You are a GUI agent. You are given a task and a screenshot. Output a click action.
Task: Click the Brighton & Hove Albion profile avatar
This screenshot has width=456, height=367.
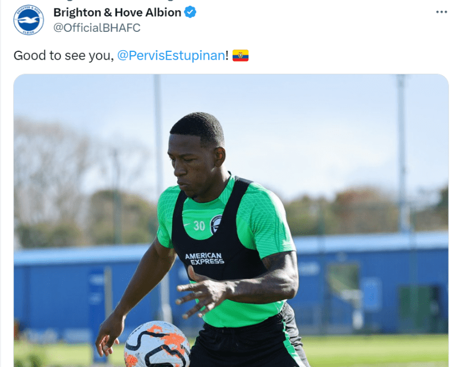click(28, 20)
